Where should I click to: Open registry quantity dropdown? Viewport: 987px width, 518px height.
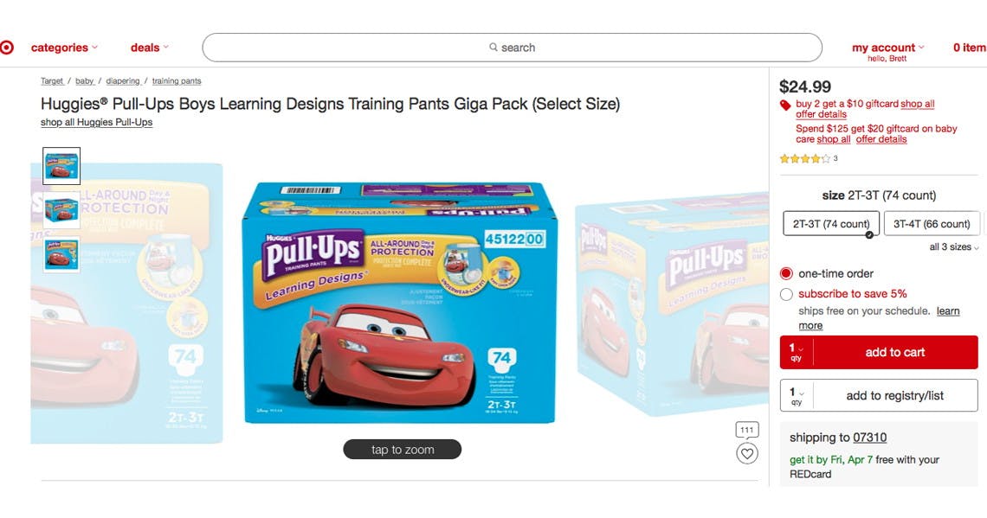(x=797, y=395)
